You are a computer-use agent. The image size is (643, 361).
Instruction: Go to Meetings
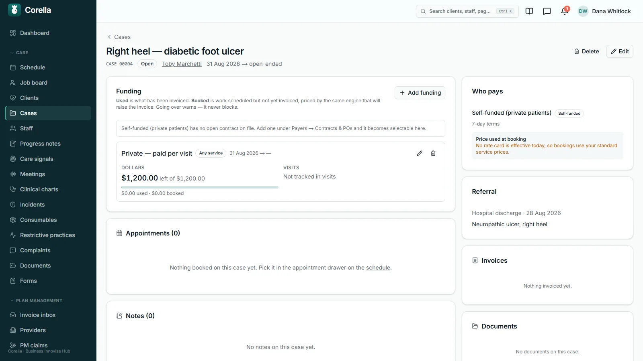(48, 174)
